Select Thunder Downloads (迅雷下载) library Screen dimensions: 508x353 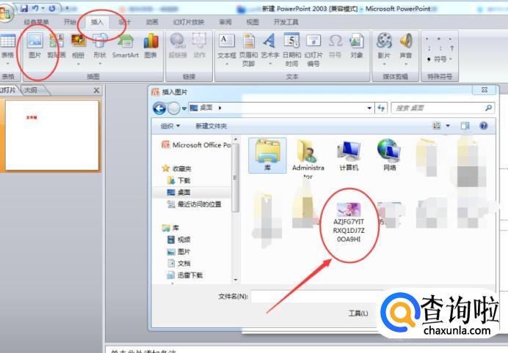coord(185,275)
